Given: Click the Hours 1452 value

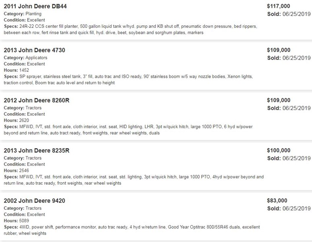Looking at the screenshot, I should 24,70.
